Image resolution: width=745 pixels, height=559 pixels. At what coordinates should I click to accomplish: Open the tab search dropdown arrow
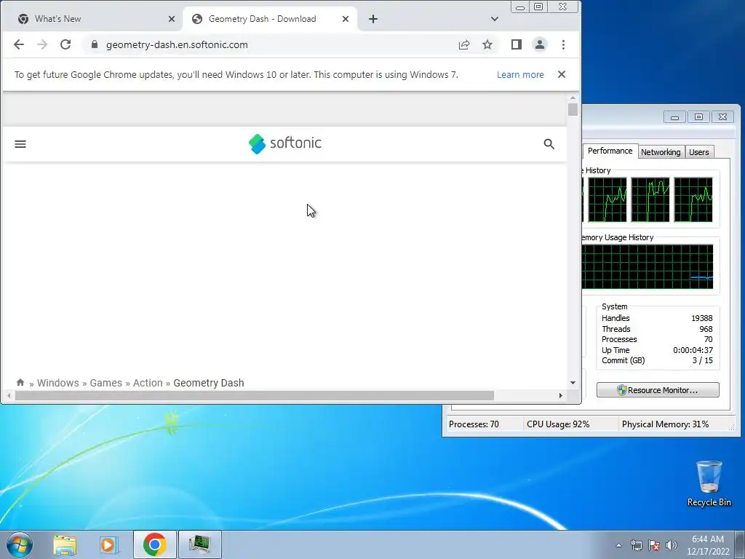[495, 19]
